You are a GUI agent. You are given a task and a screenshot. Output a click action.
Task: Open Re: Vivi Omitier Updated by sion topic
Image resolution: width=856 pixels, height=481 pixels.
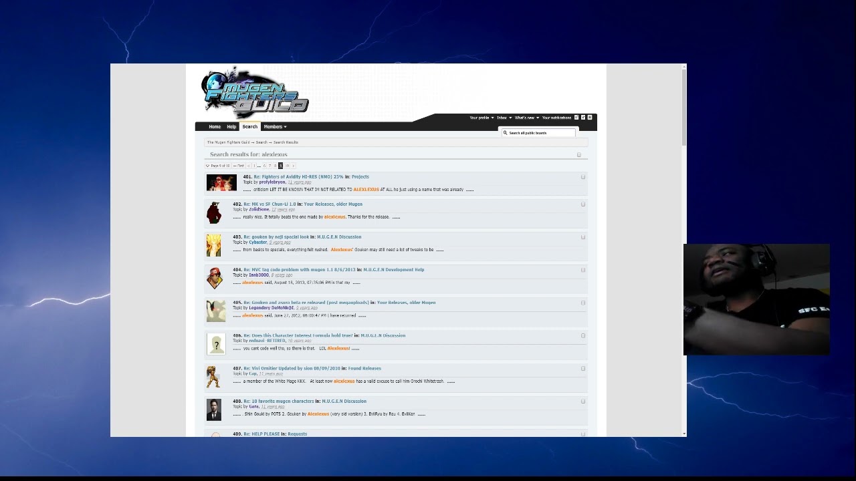point(292,368)
